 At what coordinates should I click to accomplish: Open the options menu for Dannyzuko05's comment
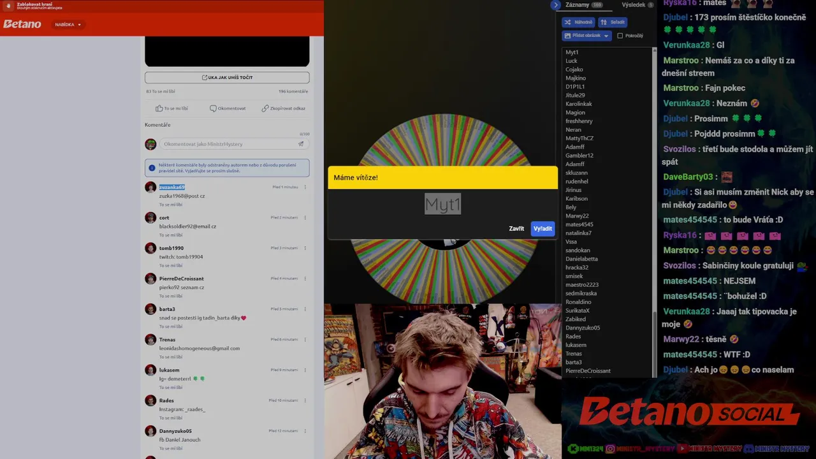[x=305, y=431]
